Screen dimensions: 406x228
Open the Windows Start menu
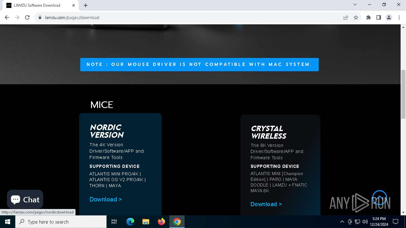pyautogui.click(x=8, y=222)
